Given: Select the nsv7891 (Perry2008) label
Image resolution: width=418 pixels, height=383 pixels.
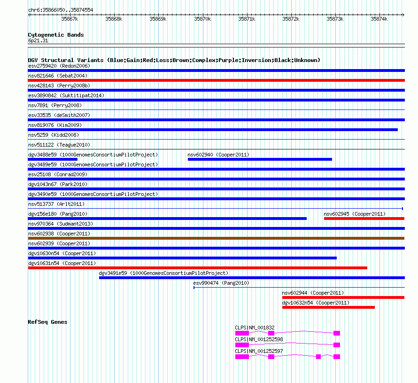Looking at the screenshot, I should [x=55, y=105].
